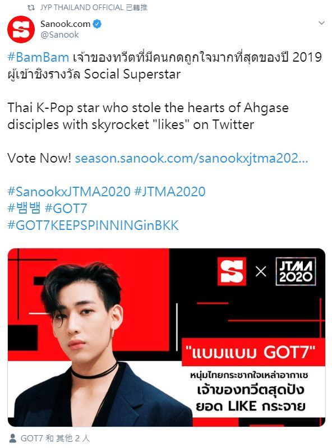
Task: Click the red GOT7 banner in the image
Action: tap(253, 352)
